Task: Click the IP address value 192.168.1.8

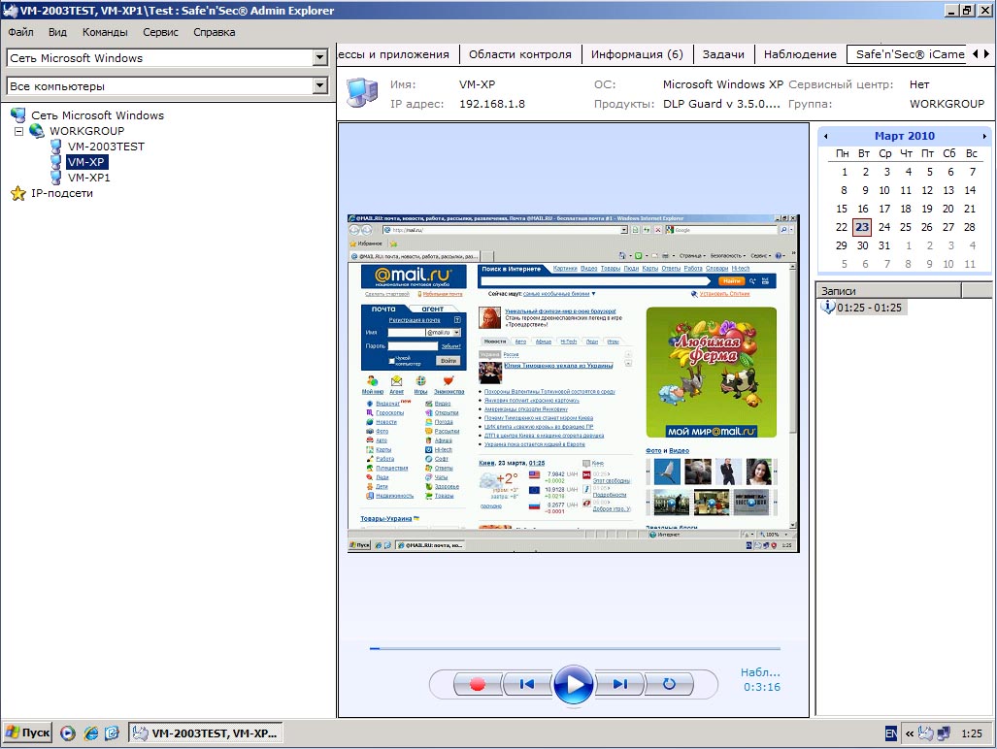Action: 492,104
